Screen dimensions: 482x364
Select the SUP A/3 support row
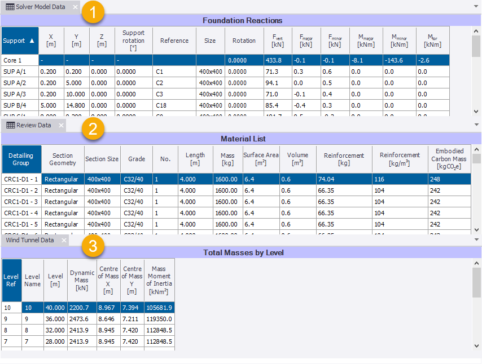point(225,94)
